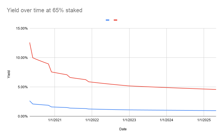Click the 10.00% y-axis label
The width and height of the screenshot is (223, 138).
coord(22,58)
